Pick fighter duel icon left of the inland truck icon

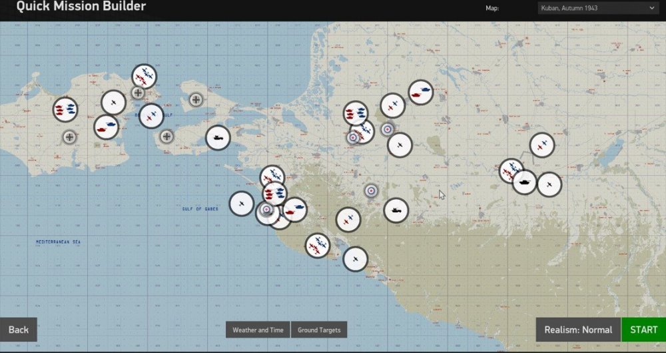point(348,220)
